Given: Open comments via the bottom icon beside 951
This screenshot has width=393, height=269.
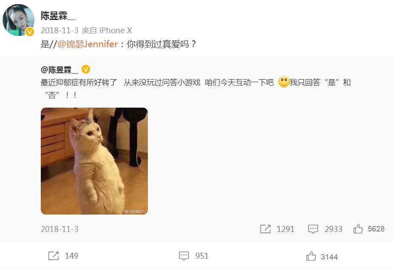Looking at the screenshot, I should (x=184, y=256).
